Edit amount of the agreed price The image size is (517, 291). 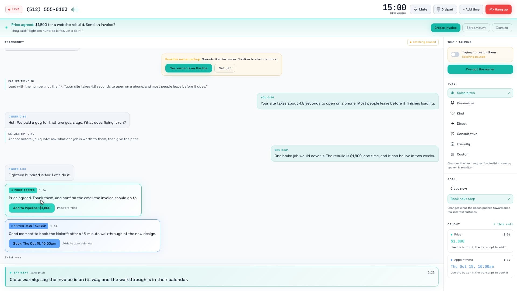[476, 28]
